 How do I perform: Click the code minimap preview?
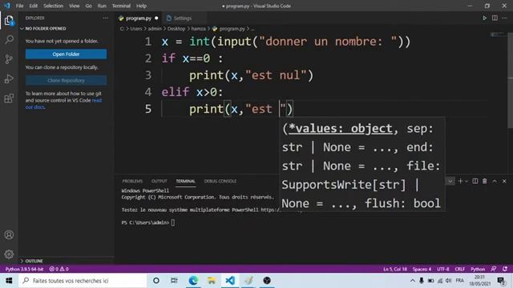pos(498,34)
